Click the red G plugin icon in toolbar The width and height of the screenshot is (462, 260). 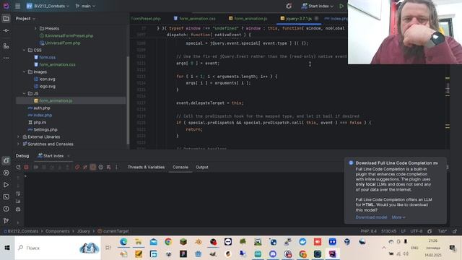coord(289,6)
